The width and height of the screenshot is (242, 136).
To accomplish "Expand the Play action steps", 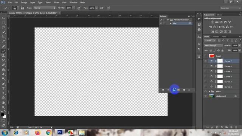I will 171,23.
